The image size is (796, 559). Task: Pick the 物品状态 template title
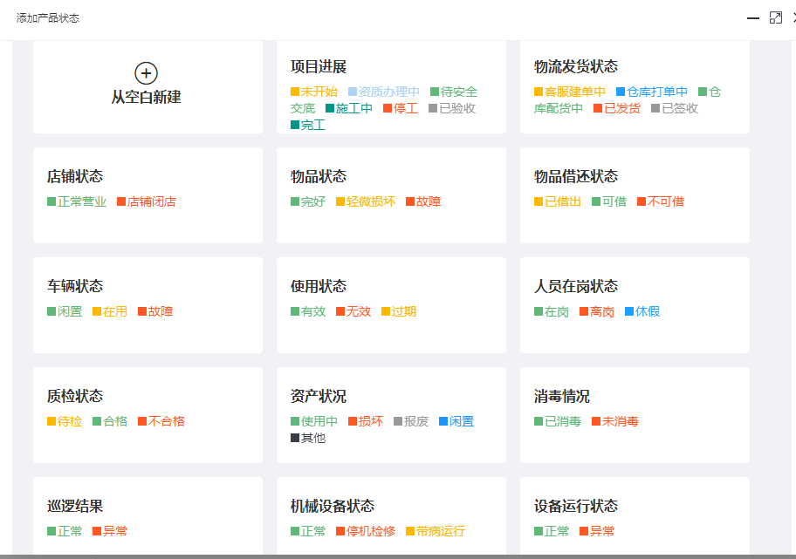319,177
